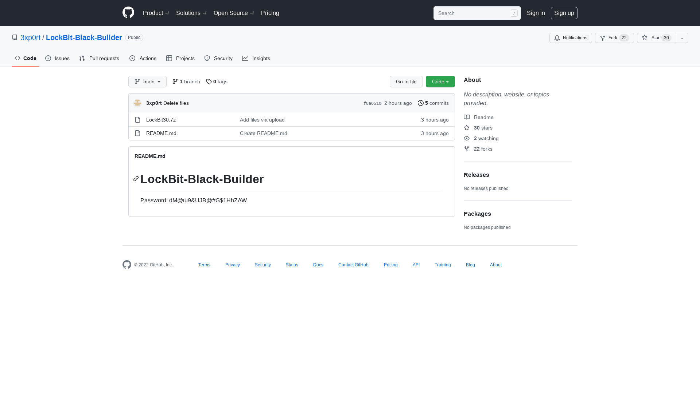Click the commit history clock icon
The width and height of the screenshot is (700, 393).
pos(420,103)
